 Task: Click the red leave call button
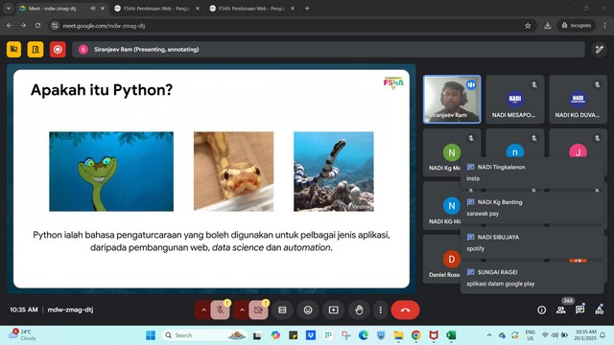(405, 310)
